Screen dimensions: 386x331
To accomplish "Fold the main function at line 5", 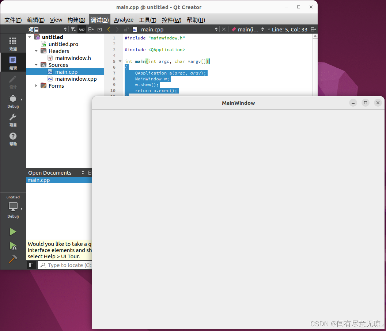I will coord(120,61).
